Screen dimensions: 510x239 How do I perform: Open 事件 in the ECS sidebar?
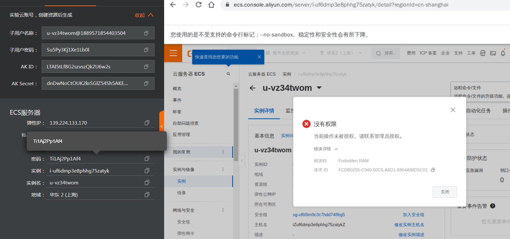(177, 100)
